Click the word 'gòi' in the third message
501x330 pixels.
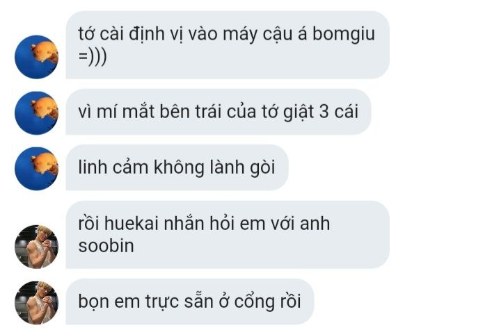click(262, 169)
